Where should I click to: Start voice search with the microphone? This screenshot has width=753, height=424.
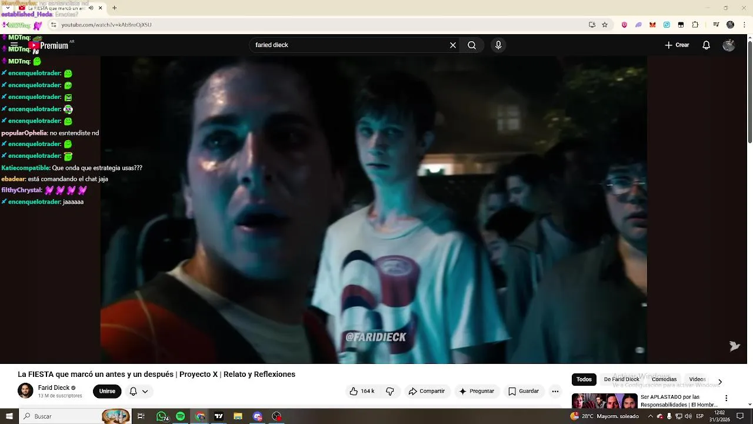pos(498,45)
